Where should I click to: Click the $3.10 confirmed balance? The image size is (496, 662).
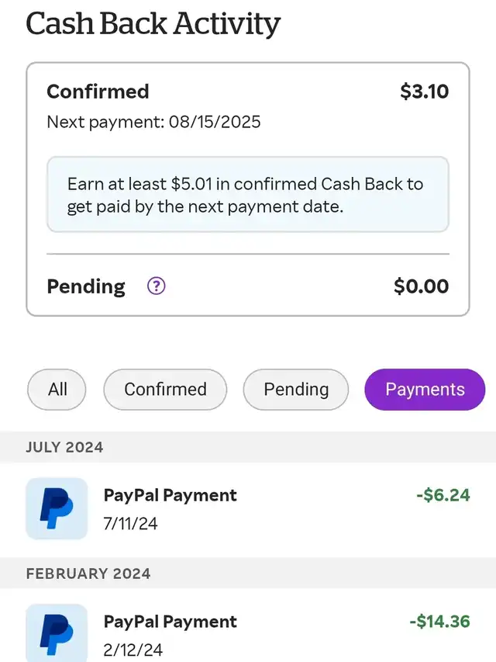point(424,92)
